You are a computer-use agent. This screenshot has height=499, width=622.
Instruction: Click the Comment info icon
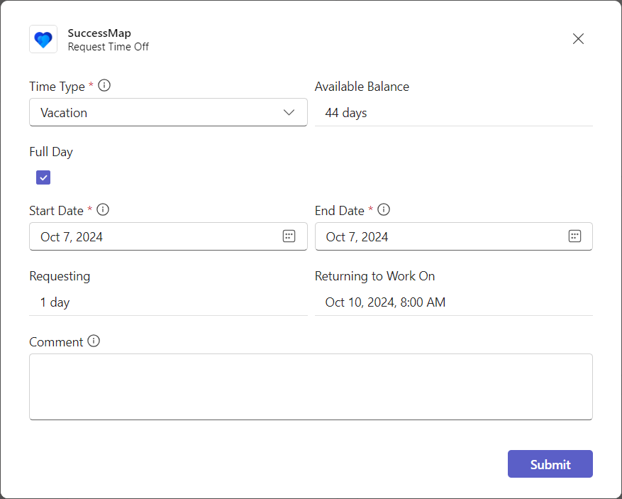pyautogui.click(x=94, y=341)
